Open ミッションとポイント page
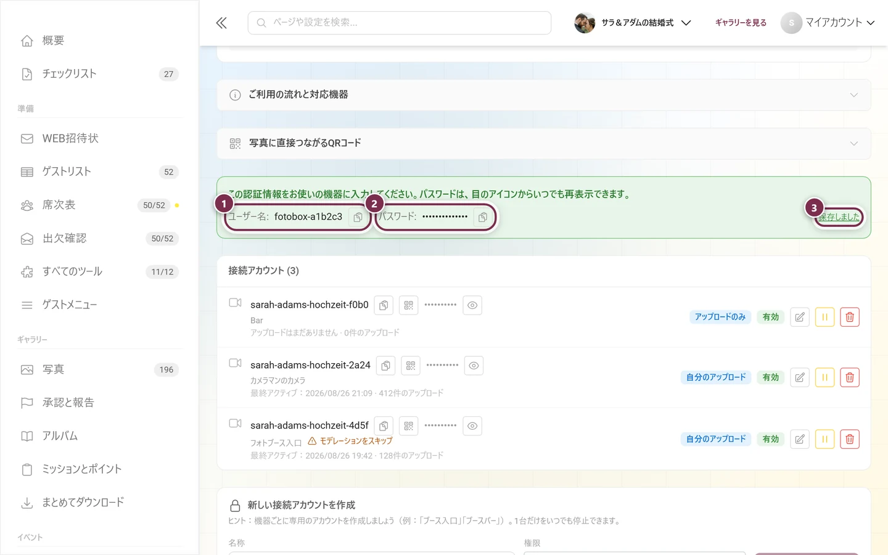This screenshot has width=888, height=555. [99, 470]
